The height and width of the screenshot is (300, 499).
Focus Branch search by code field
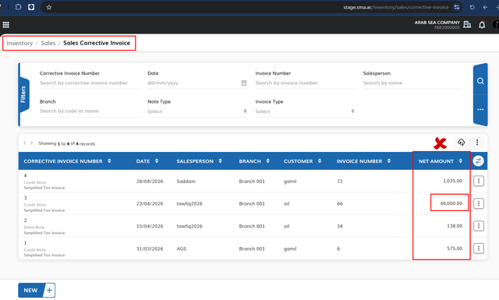89,111
